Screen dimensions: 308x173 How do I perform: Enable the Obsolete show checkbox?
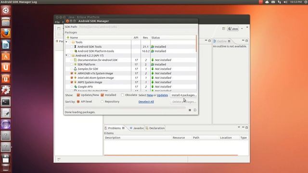pos(123,95)
